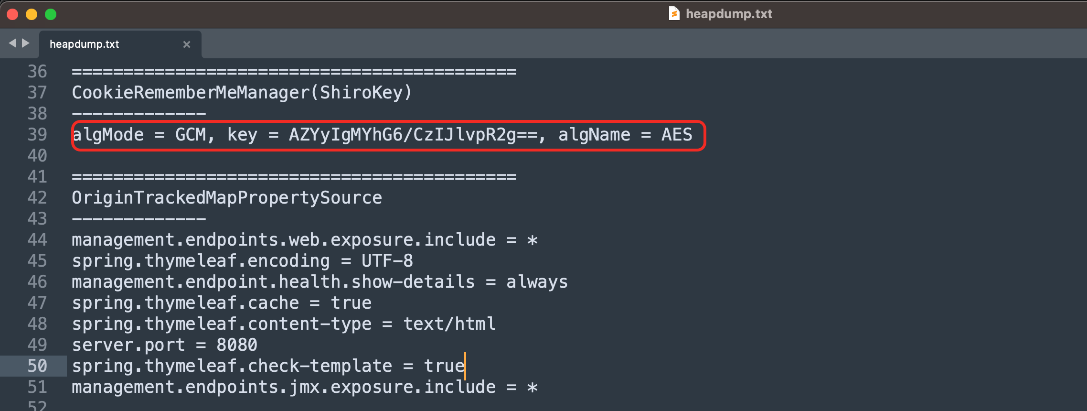Click line number 39 in the gutter
This screenshot has height=411, width=1087.
click(37, 135)
